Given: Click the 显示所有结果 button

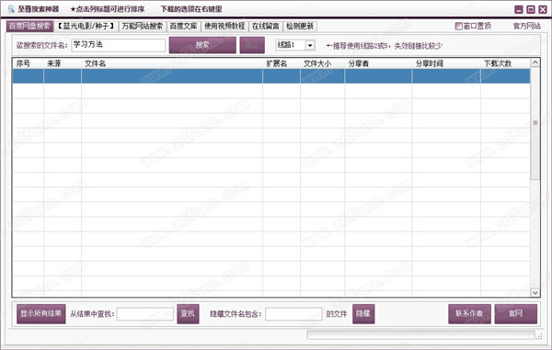Looking at the screenshot, I should (40, 314).
